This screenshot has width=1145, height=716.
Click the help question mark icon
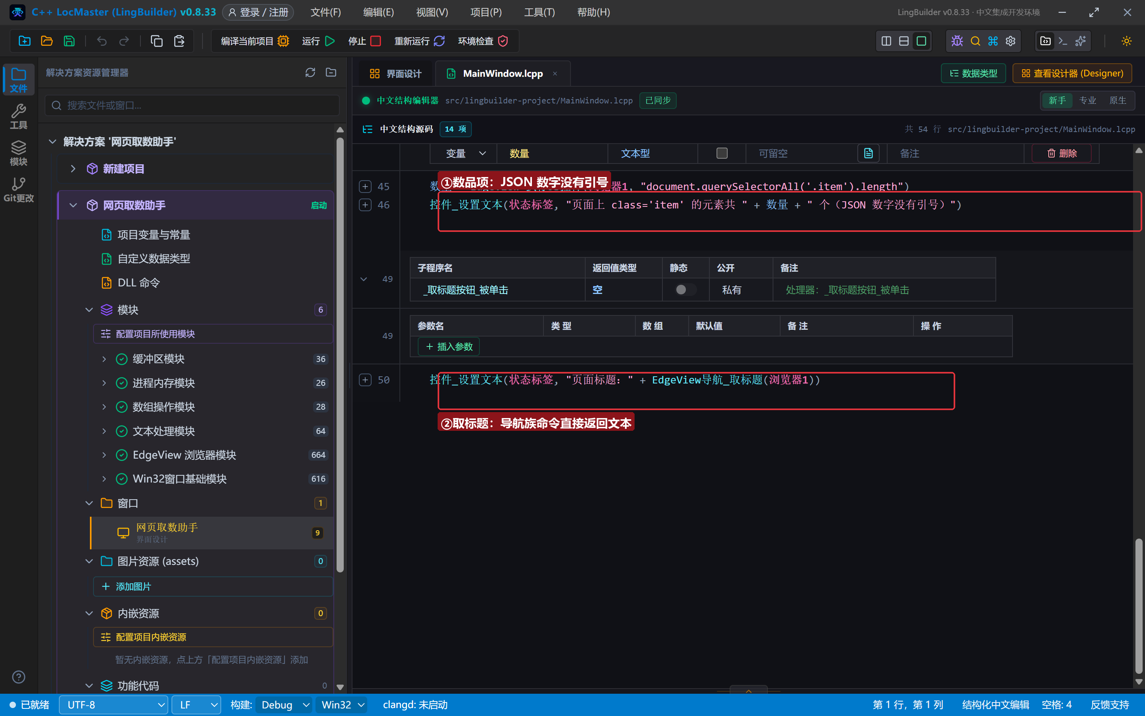tap(18, 677)
